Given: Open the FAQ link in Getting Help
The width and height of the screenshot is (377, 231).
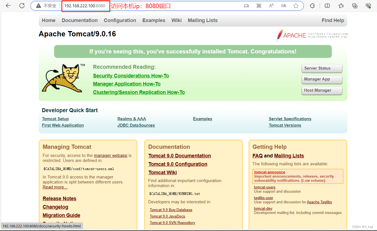Looking at the screenshot, I should pos(258,156).
